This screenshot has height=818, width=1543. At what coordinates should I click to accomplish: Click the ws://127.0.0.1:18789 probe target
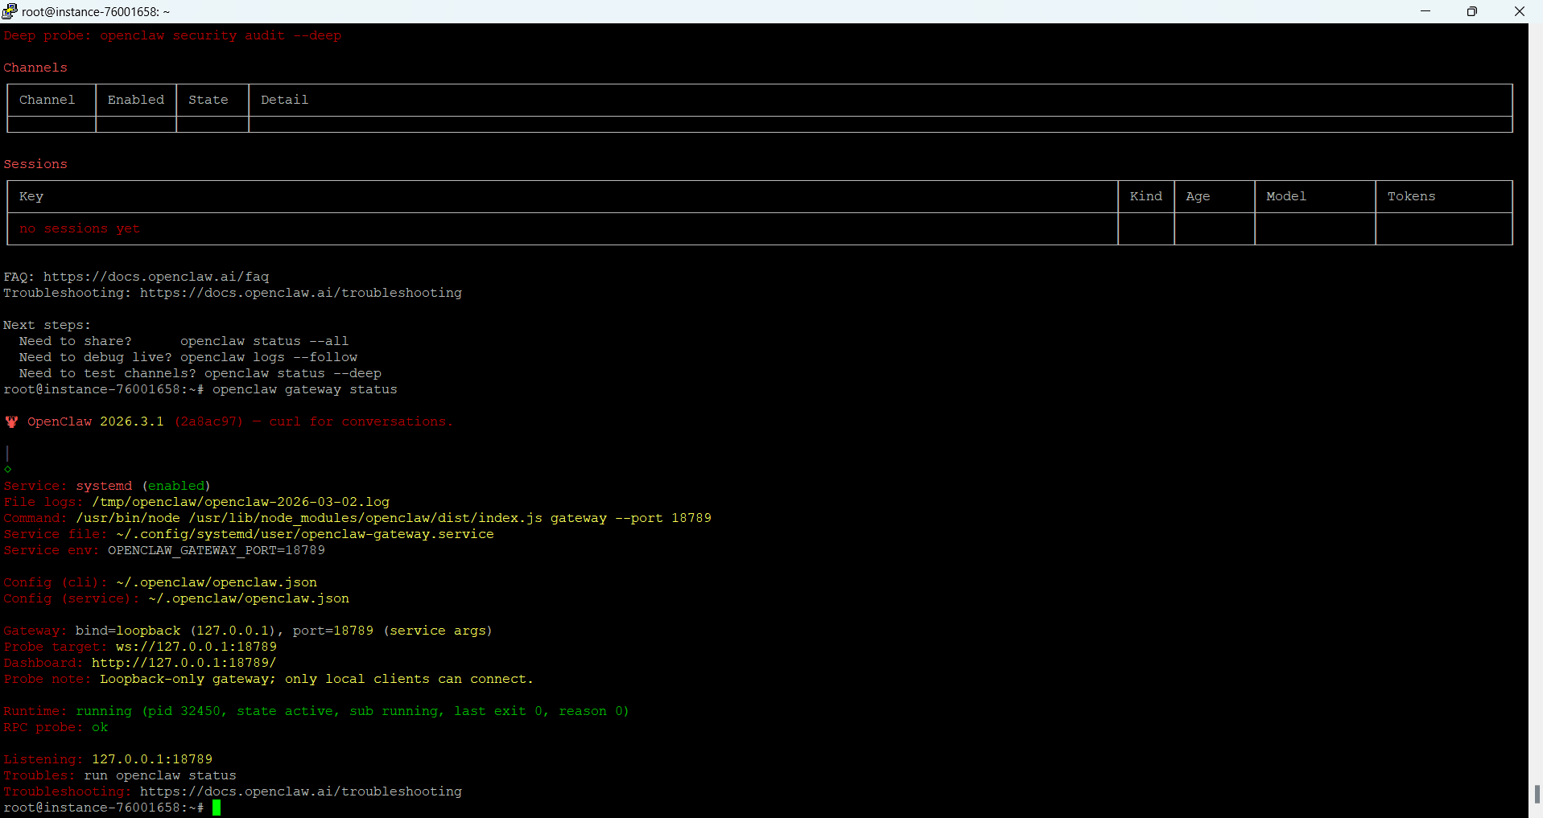pyautogui.click(x=196, y=647)
